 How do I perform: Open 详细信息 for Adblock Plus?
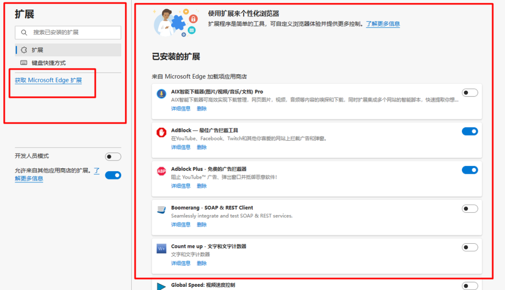point(180,186)
